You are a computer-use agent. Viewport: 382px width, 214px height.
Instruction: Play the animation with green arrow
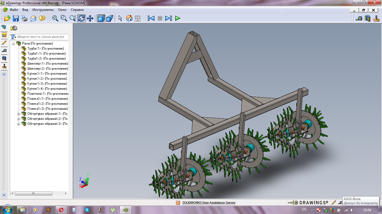(178, 18)
